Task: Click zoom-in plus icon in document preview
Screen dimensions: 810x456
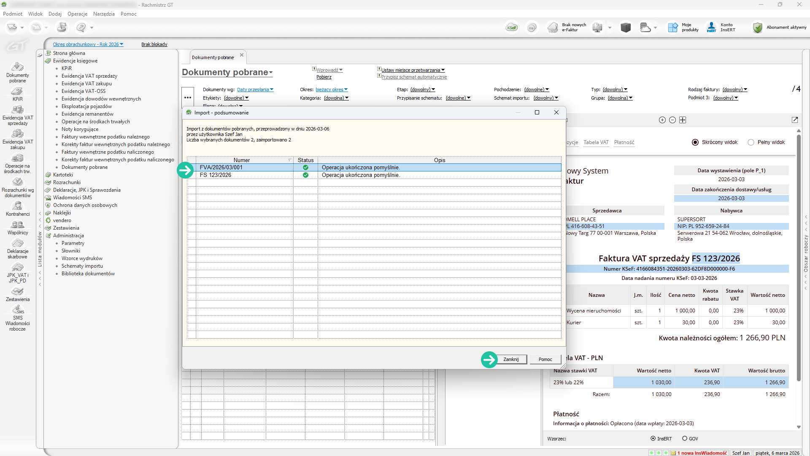Action: click(662, 120)
